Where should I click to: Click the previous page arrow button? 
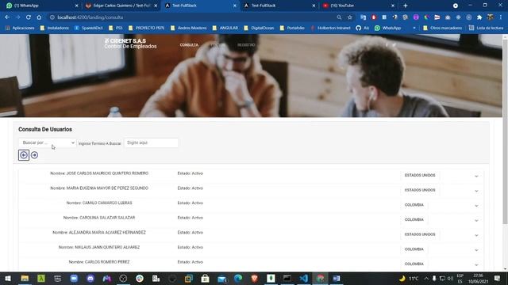pos(24,155)
